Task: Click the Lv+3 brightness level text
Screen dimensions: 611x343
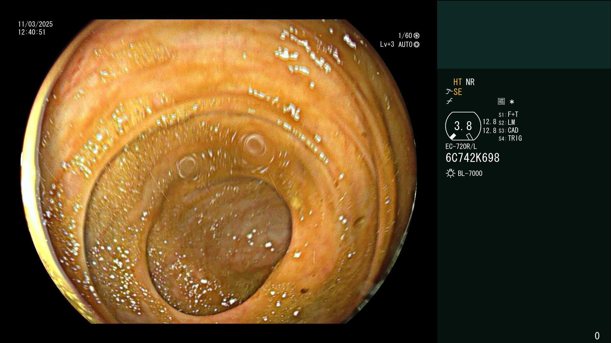Action: (387, 44)
